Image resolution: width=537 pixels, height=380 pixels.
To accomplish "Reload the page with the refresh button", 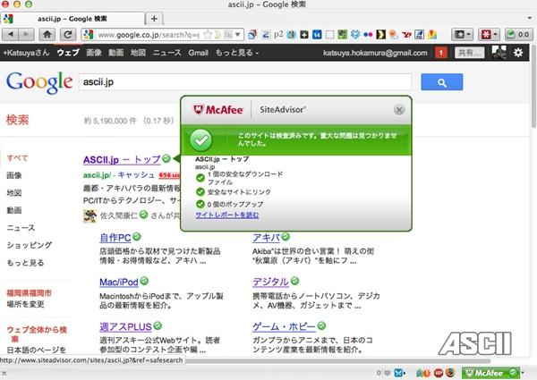I will pyautogui.click(x=68, y=34).
